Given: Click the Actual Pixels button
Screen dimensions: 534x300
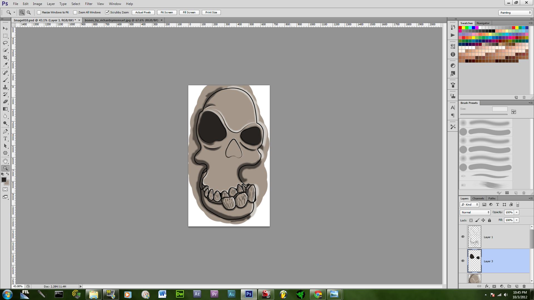Looking at the screenshot, I should tap(143, 12).
